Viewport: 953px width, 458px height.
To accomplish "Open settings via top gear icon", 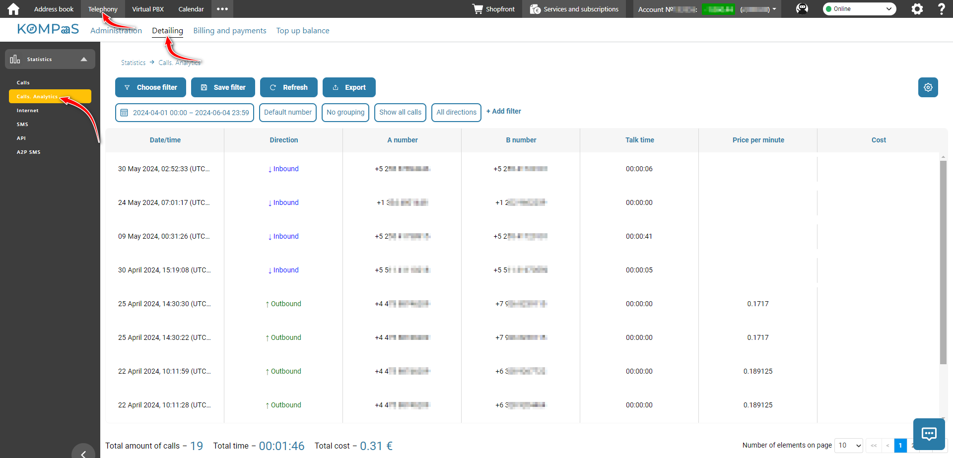I will click(917, 9).
